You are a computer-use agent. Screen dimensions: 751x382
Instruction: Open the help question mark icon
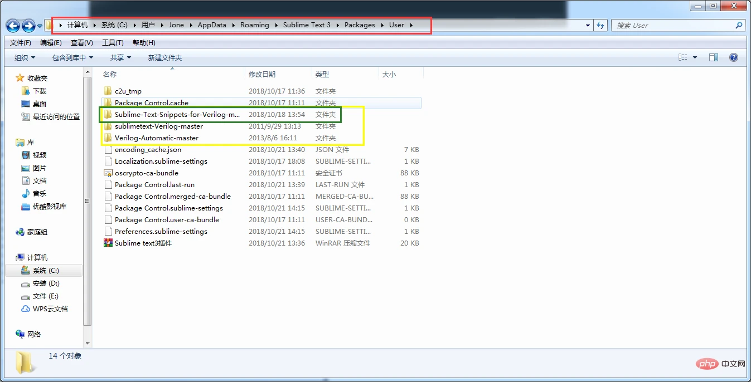[734, 57]
